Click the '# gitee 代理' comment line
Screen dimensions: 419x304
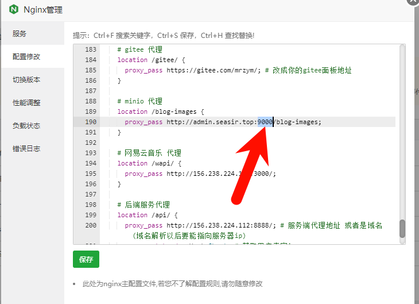tap(139, 49)
